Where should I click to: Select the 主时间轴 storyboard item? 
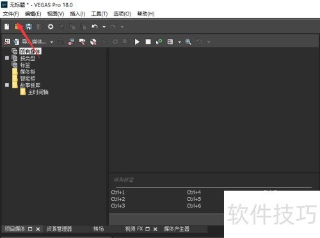(38, 92)
